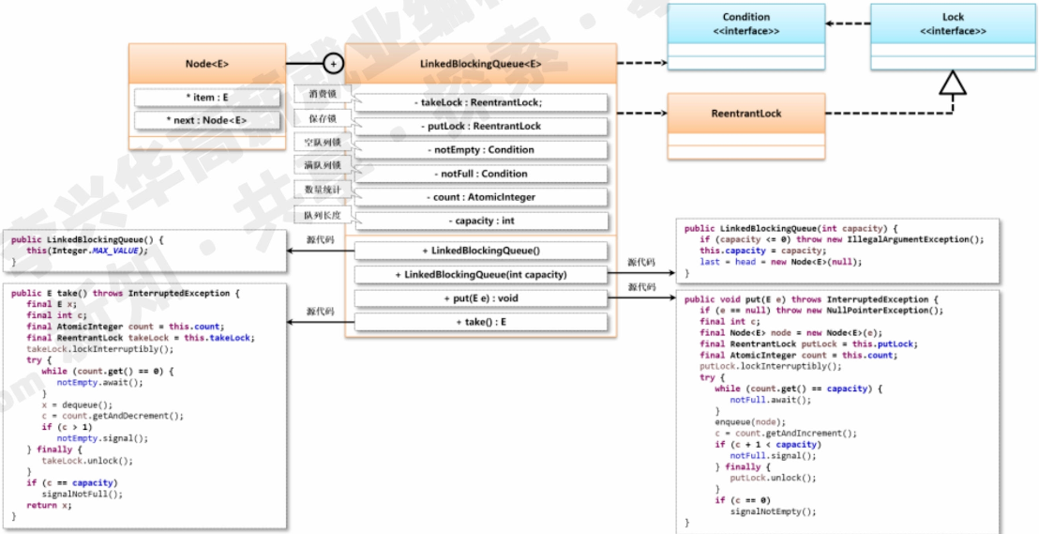Click the notEmpty : Condition attribute
Viewport: 1039px width, 534px height.
[480, 149]
